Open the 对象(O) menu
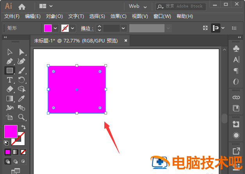Screen dimensions: 245x174 coord(54,16)
